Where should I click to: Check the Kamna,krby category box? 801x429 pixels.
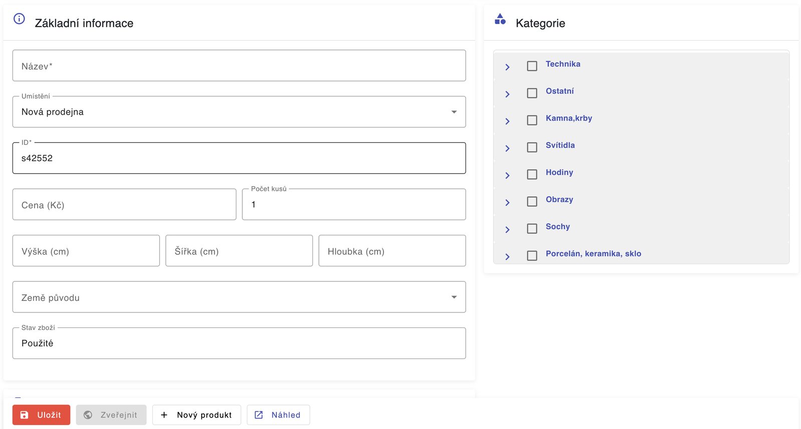coord(532,120)
